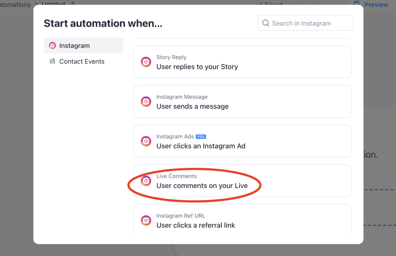Choose the 'User sends a message' trigger
The height and width of the screenshot is (256, 396).
(242, 102)
